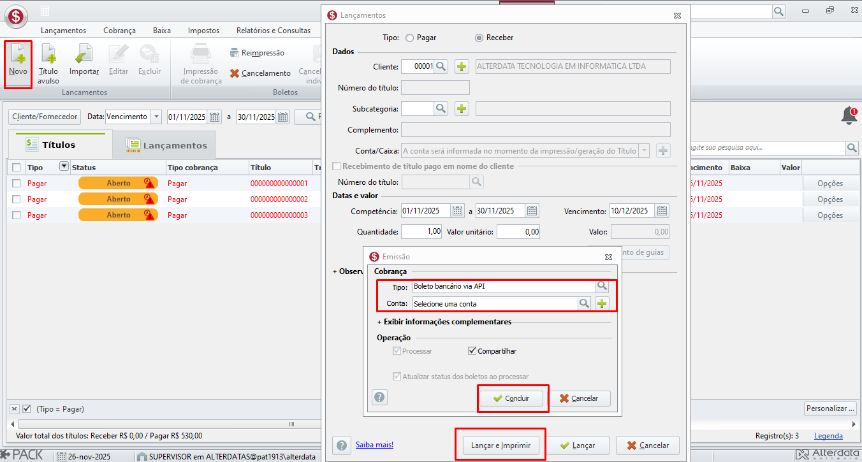862x462 pixels.
Task: Open Opções for title 000000000000002 row
Action: tap(830, 199)
